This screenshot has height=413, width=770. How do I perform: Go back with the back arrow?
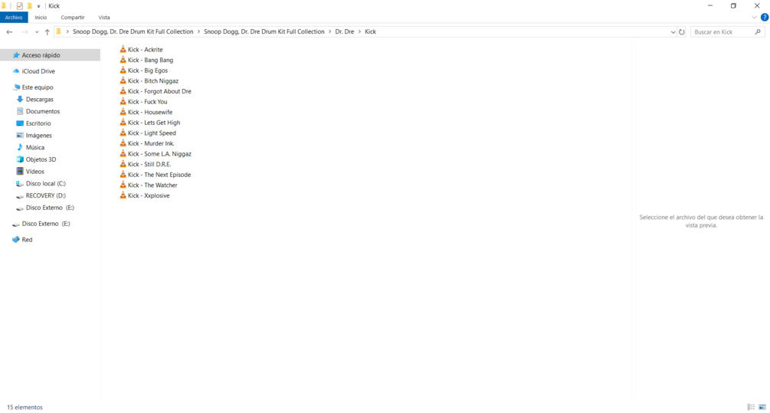(x=9, y=32)
